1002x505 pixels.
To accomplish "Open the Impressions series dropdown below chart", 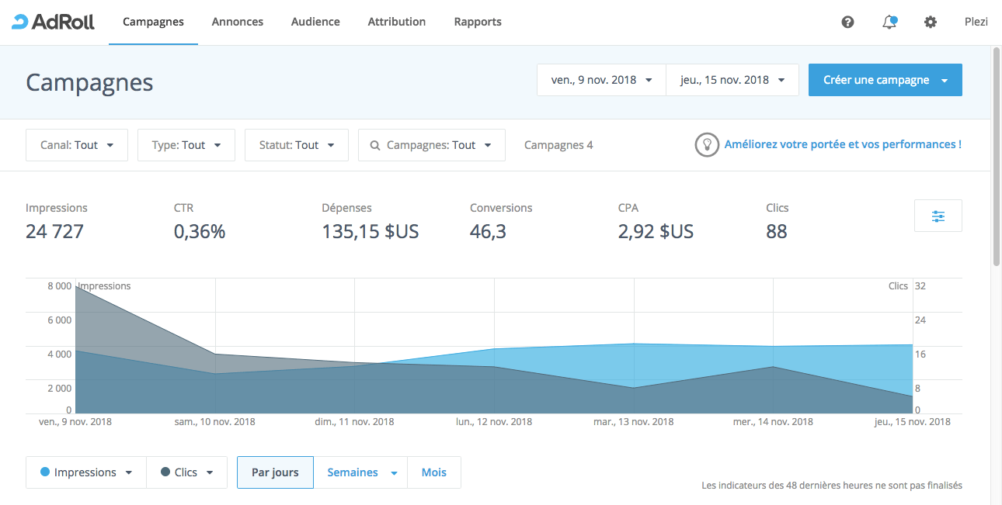I will 86,472.
